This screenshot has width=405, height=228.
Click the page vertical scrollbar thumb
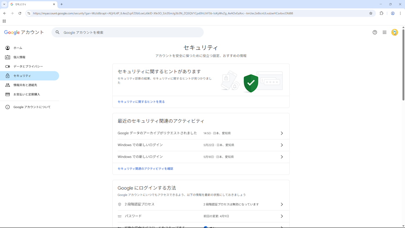click(x=403, y=65)
